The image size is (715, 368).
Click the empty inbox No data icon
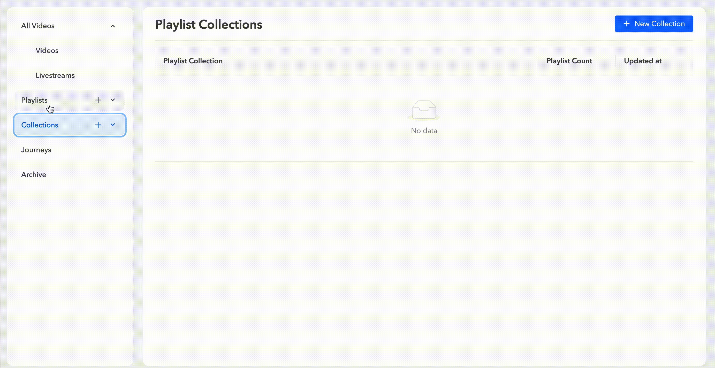pyautogui.click(x=424, y=110)
